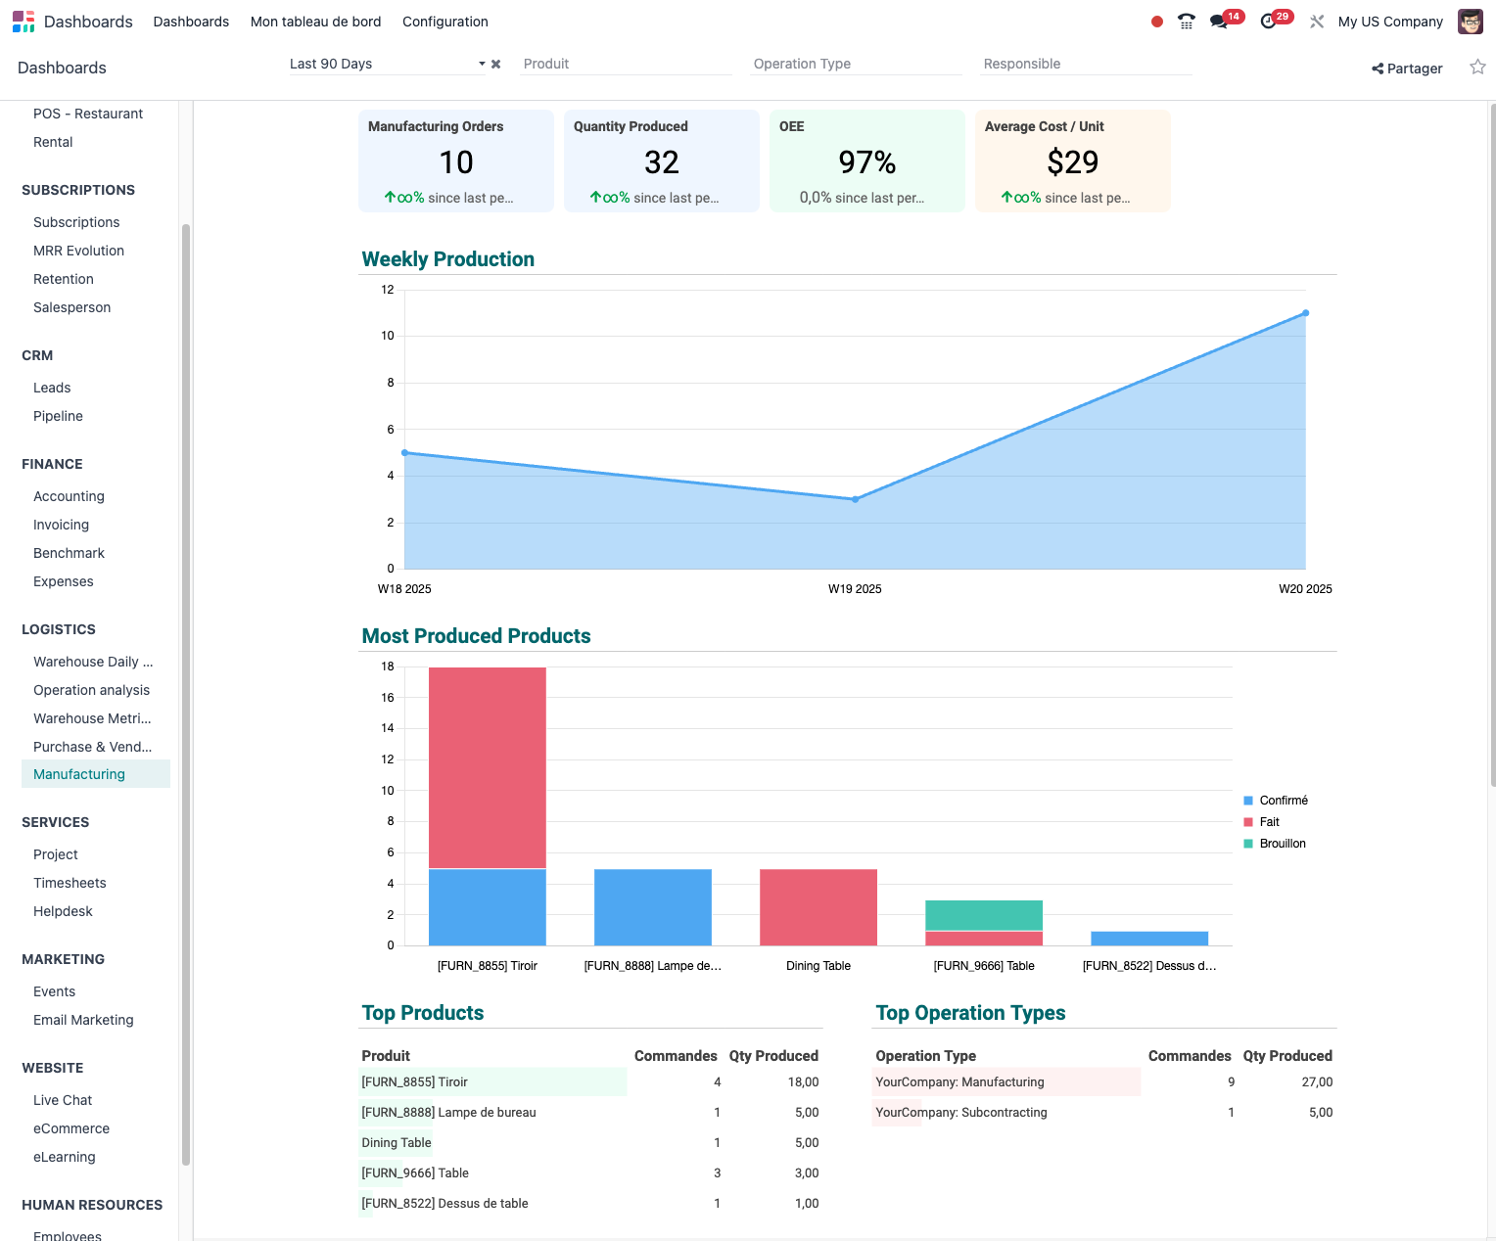Open the Dashboards top menu item
Screen dimensions: 1496x1241
point(191,22)
